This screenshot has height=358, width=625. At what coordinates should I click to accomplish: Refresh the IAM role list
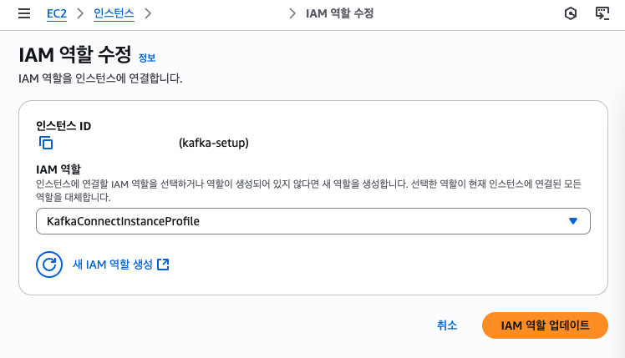tap(49, 265)
